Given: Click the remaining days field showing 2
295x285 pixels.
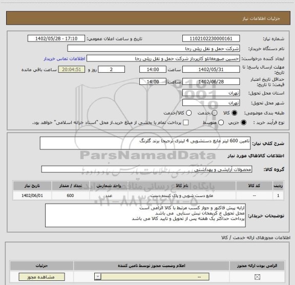Looking at the screenshot, I should [111, 70].
